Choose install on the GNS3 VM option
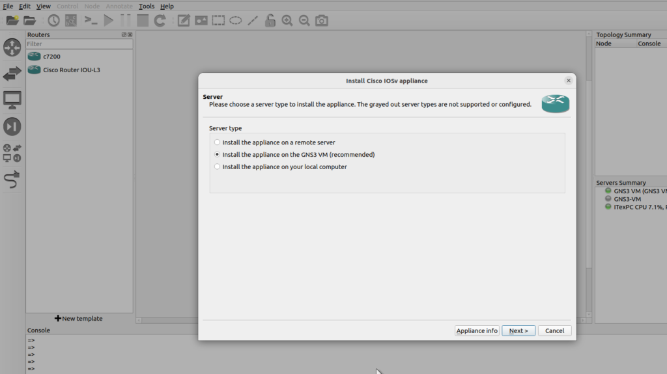The image size is (667, 374). (x=218, y=155)
